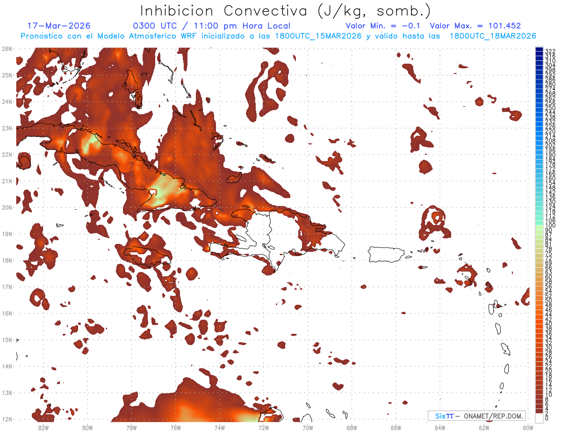The width and height of the screenshot is (561, 434).
Task: Click the '13N' latitude label
Action: pos(7,393)
